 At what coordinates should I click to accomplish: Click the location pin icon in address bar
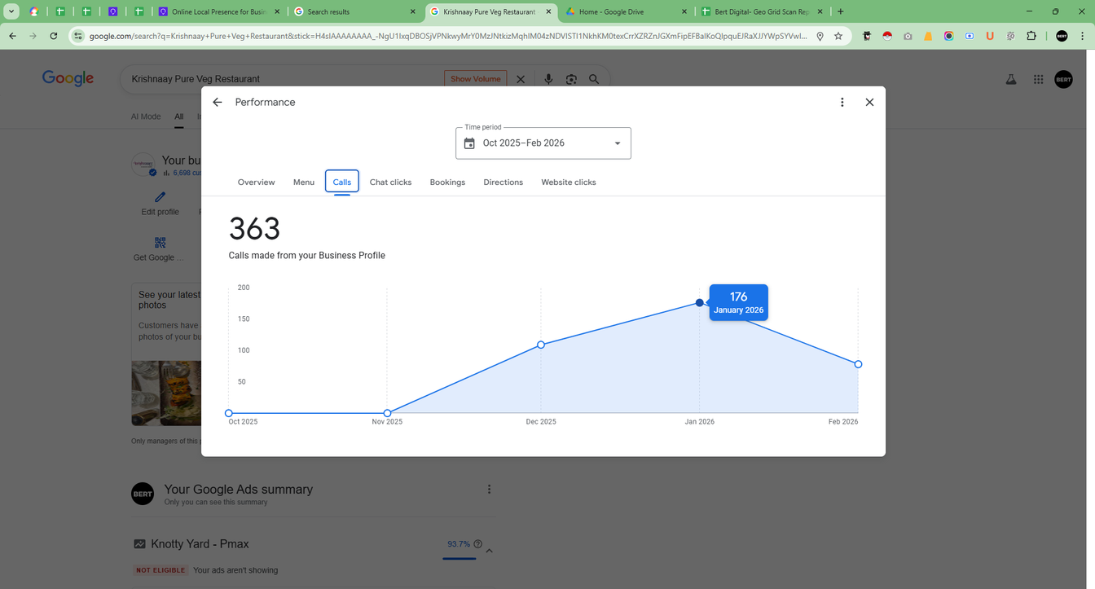[x=820, y=36]
